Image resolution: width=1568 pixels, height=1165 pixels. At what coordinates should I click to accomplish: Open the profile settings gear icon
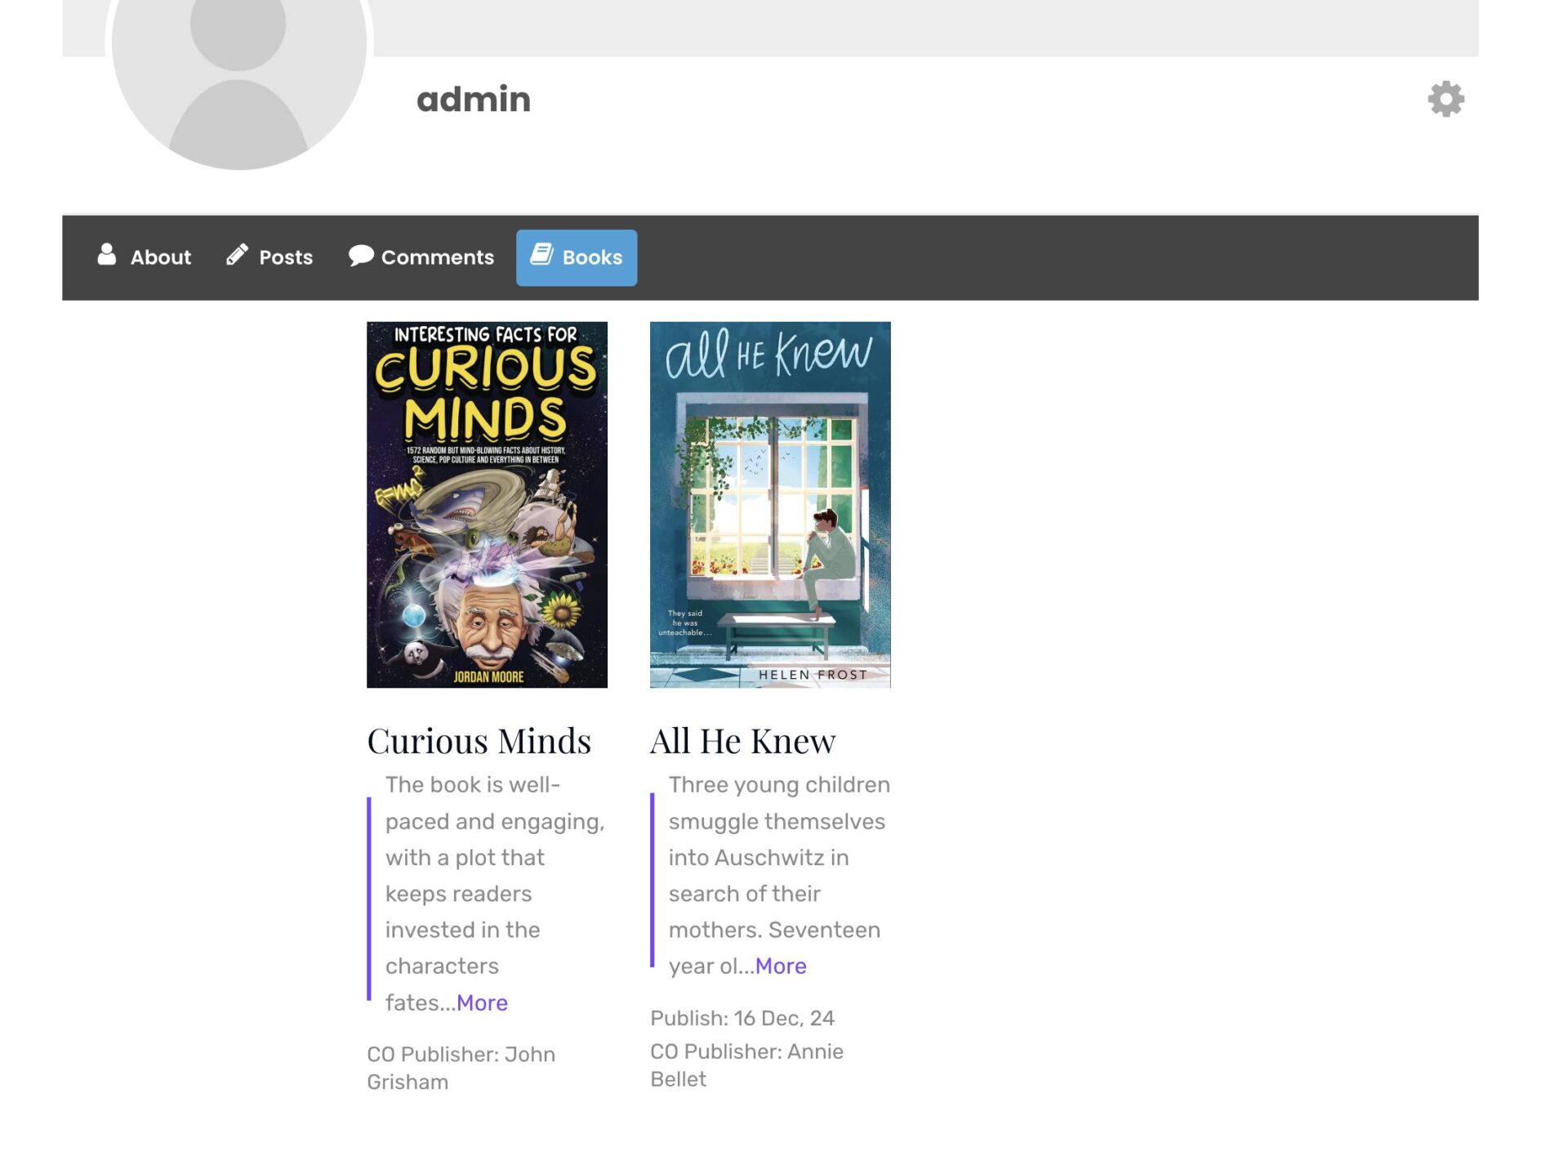(x=1445, y=99)
